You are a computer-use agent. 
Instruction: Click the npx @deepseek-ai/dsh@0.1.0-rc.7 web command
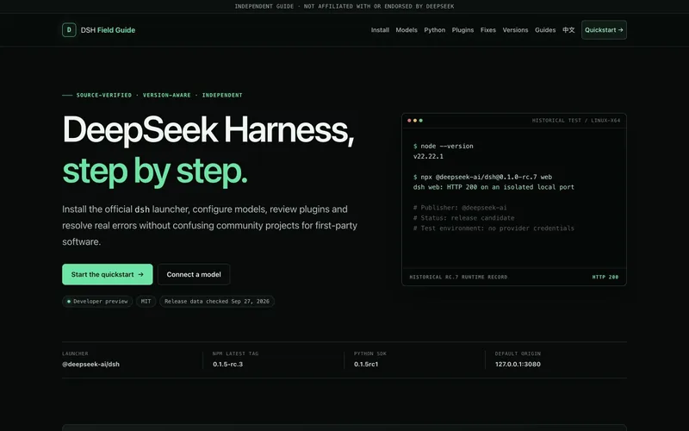482,177
